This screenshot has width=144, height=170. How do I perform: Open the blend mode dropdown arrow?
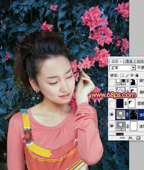click(x=133, y=68)
